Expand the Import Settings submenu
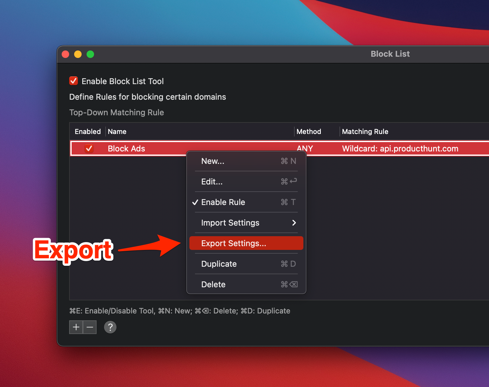The height and width of the screenshot is (387, 489). (x=246, y=223)
